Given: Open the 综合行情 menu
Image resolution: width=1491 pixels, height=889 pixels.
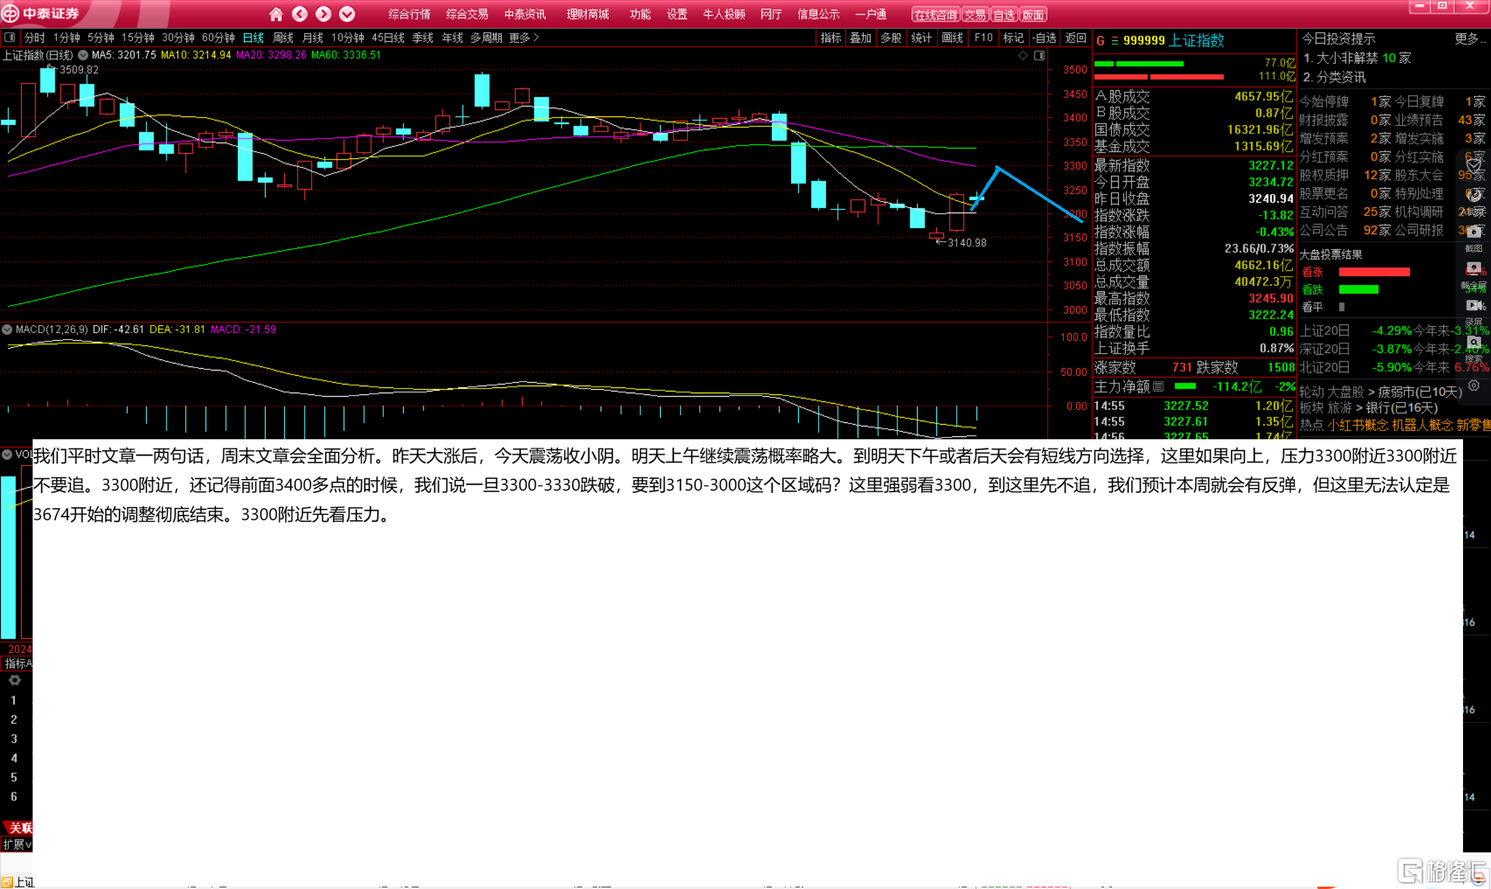Looking at the screenshot, I should 409,15.
